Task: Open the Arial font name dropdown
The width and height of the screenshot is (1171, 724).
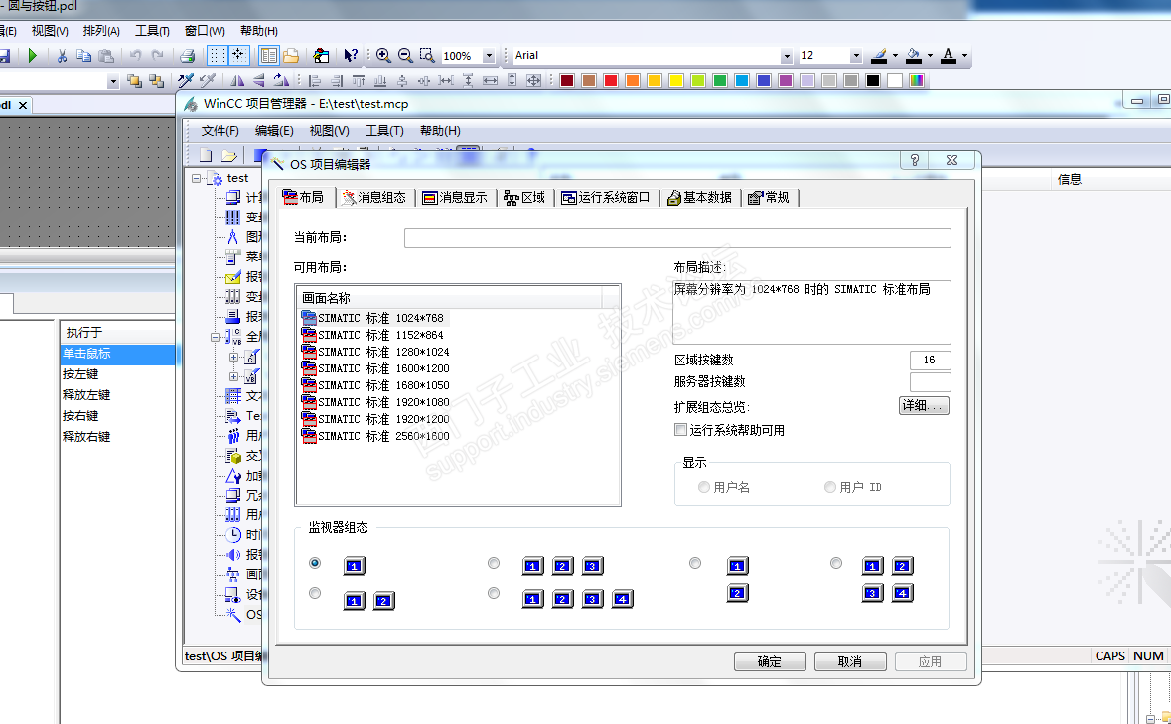Action: [787, 56]
